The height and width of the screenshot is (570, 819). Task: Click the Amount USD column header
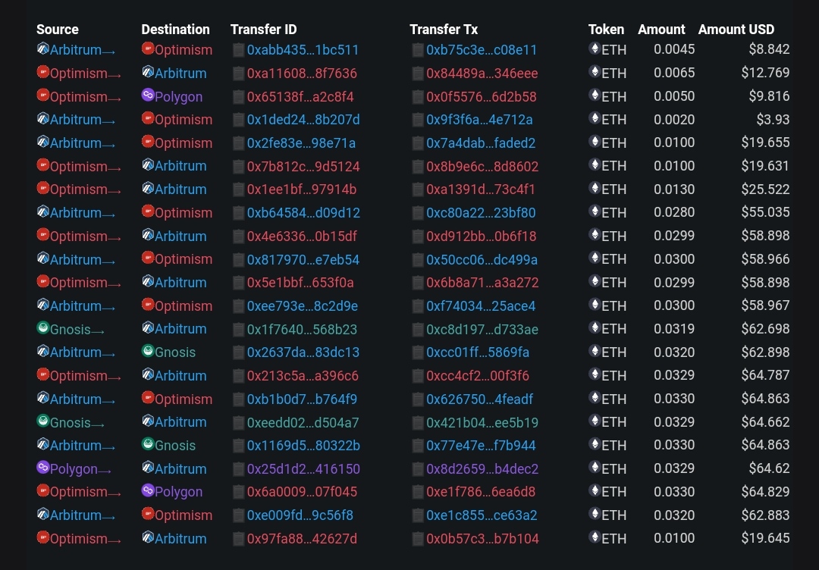pyautogui.click(x=736, y=30)
